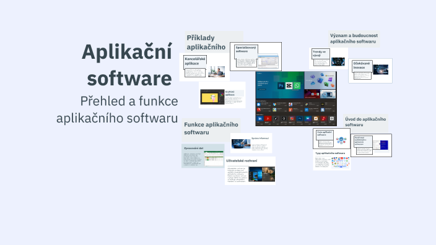Screen dimensions: 436x245
Task: Click the blue screen image in Rozdíl mezi systémovým slide
Action: (x=384, y=145)
